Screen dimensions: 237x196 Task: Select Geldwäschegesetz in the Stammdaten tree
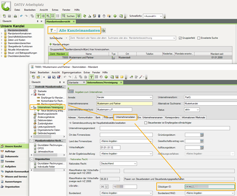click(x=46, y=133)
